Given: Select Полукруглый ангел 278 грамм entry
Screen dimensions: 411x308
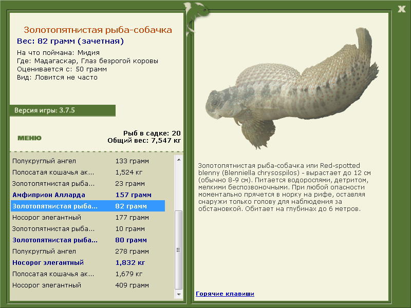Looking at the screenshot, I should tap(88, 251).
